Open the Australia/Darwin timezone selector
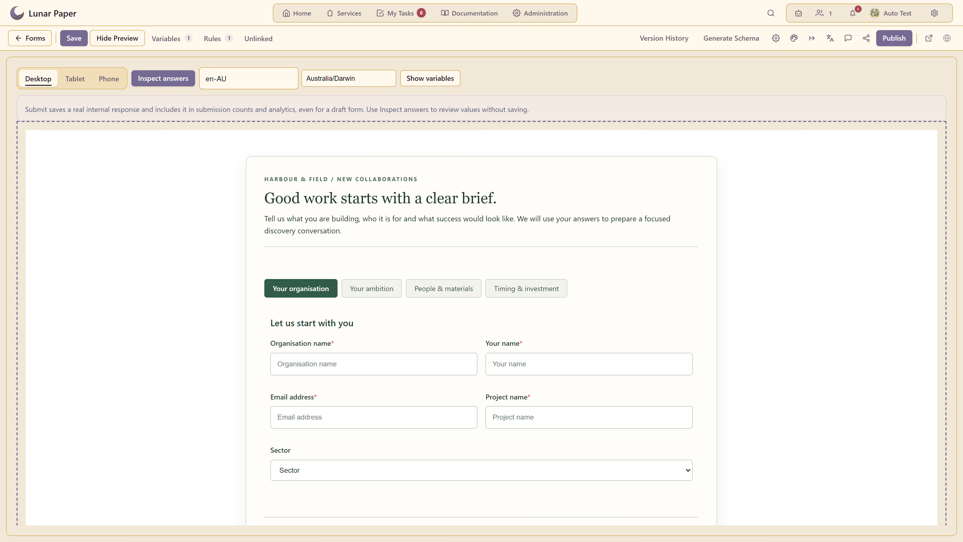The width and height of the screenshot is (963, 542). click(348, 78)
